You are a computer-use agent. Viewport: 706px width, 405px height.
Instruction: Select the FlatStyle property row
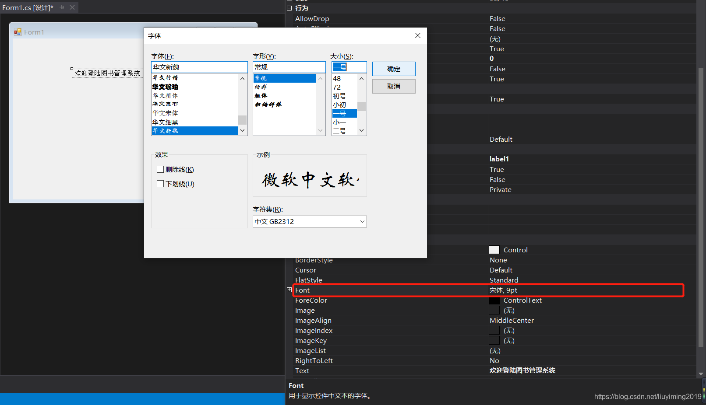tap(494, 280)
